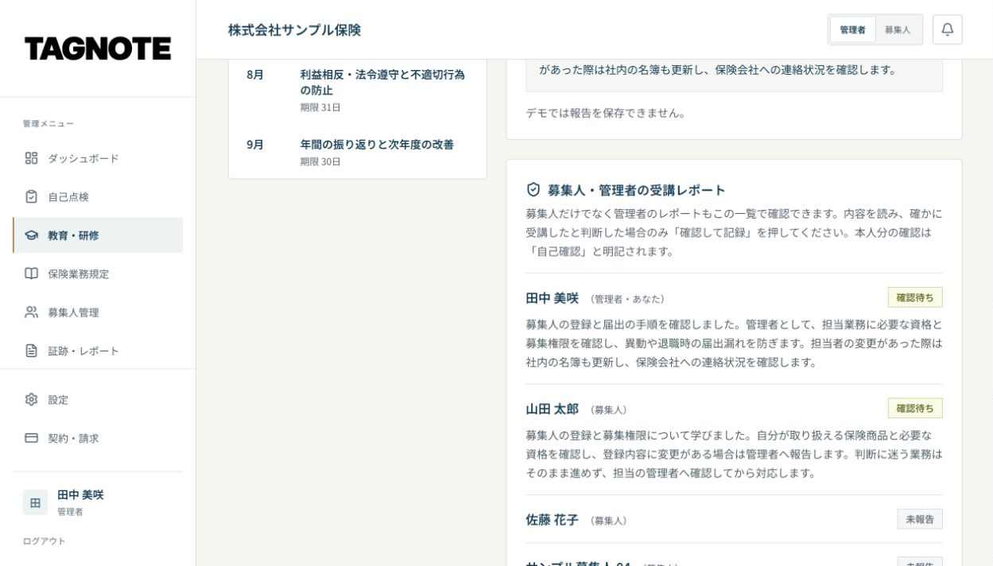The height and width of the screenshot is (566, 993).
Task: Click the TAGNOTE logo
Action: tap(98, 48)
